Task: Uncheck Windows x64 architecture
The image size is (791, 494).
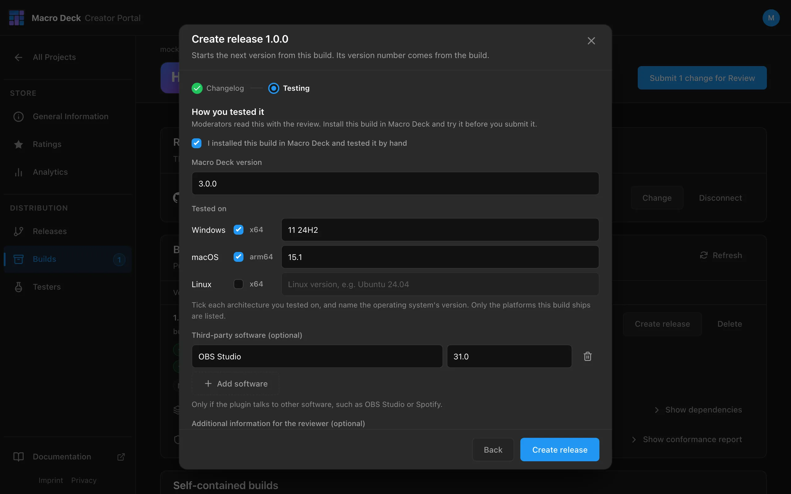Action: (x=238, y=230)
